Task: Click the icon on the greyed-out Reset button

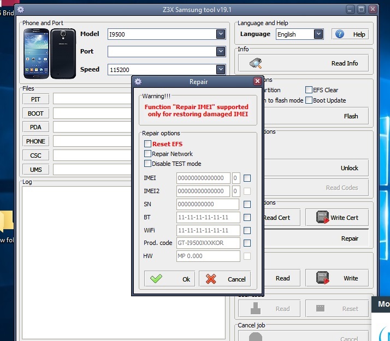Action: pos(320,308)
